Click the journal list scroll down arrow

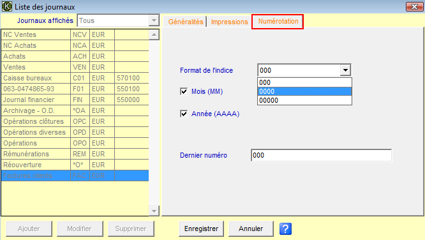pyautogui.click(x=154, y=211)
